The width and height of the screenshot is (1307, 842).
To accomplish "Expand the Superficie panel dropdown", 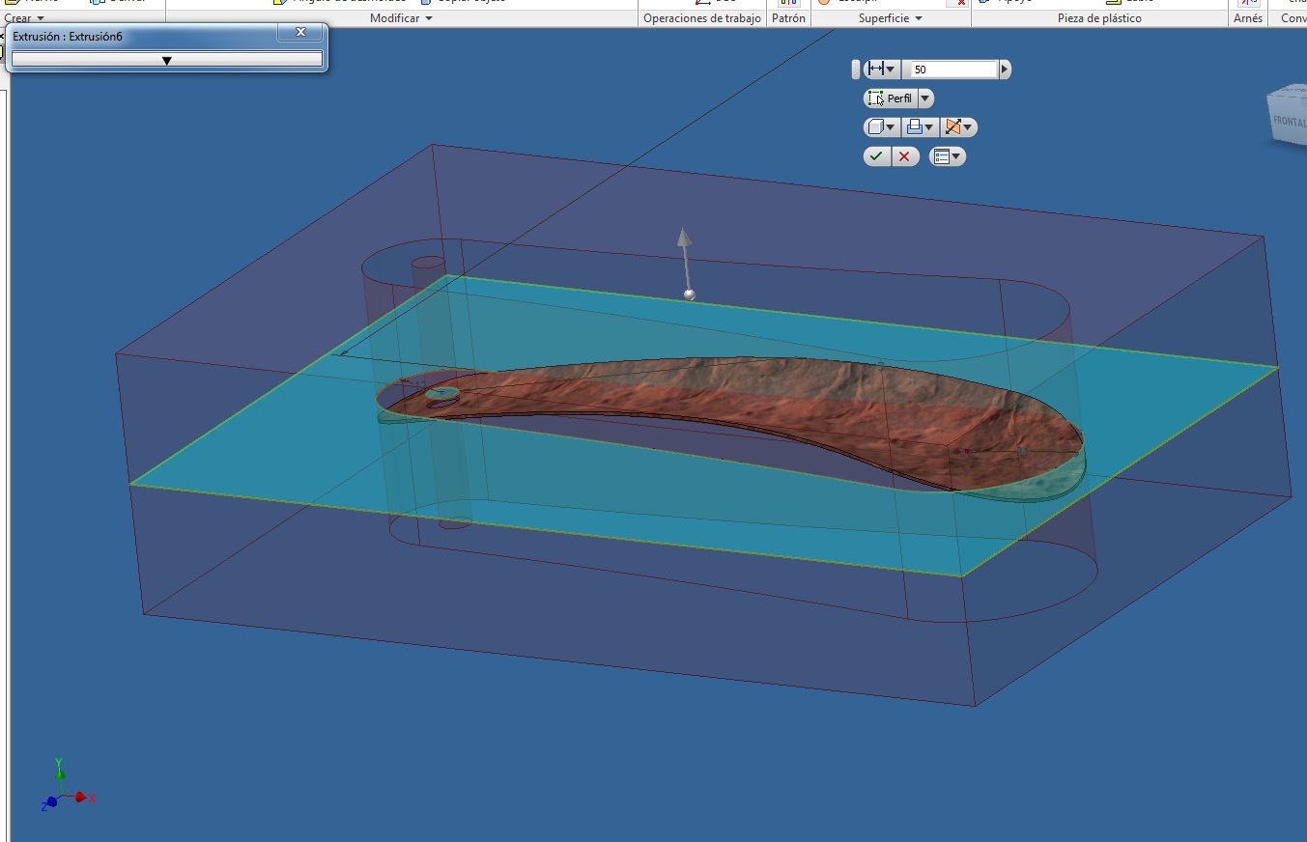I will tap(890, 18).
